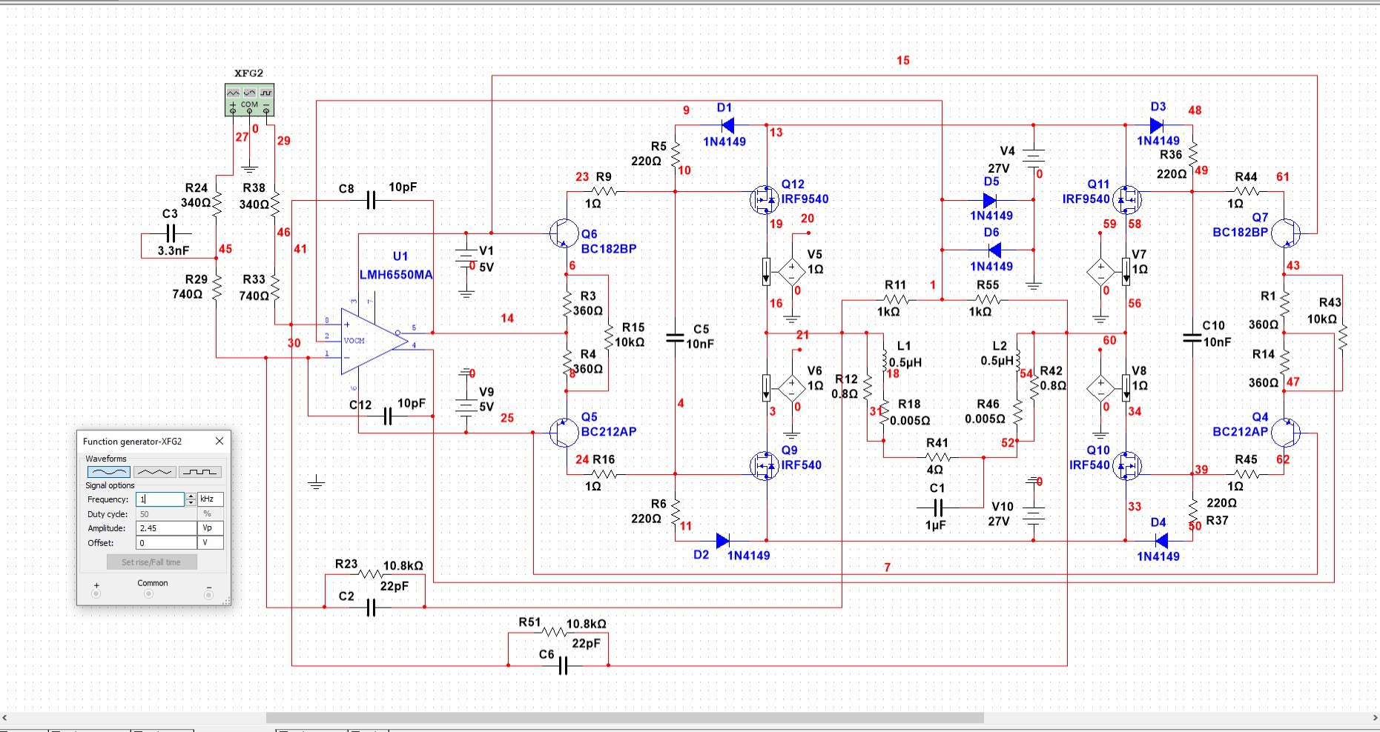The image size is (1380, 732).
Task: Click the Set rise/Fall time button
Action: pos(152,562)
